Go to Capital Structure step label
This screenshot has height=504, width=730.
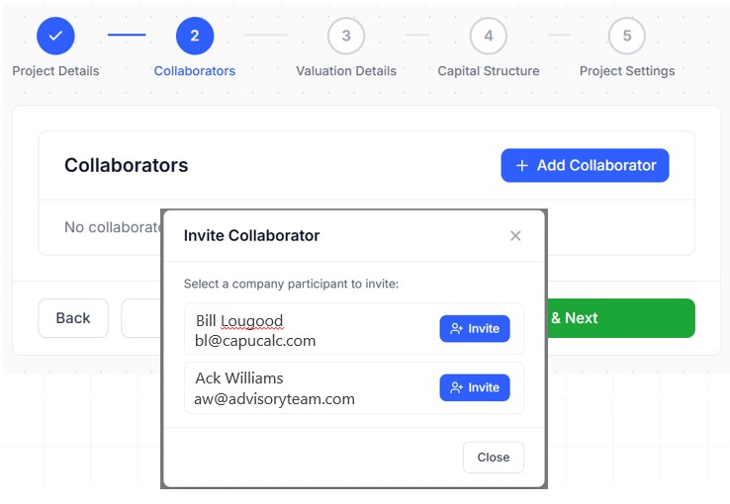pyautogui.click(x=489, y=71)
